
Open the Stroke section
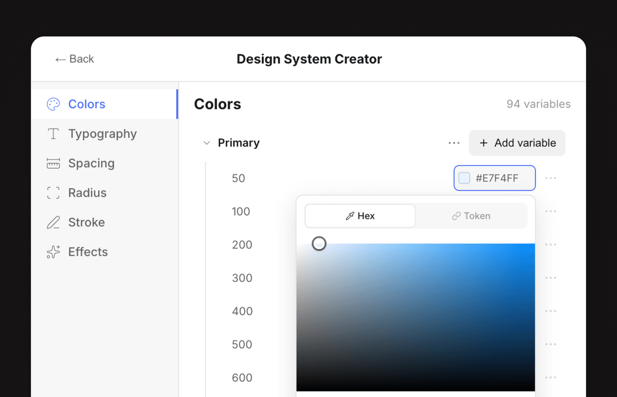pos(104,222)
